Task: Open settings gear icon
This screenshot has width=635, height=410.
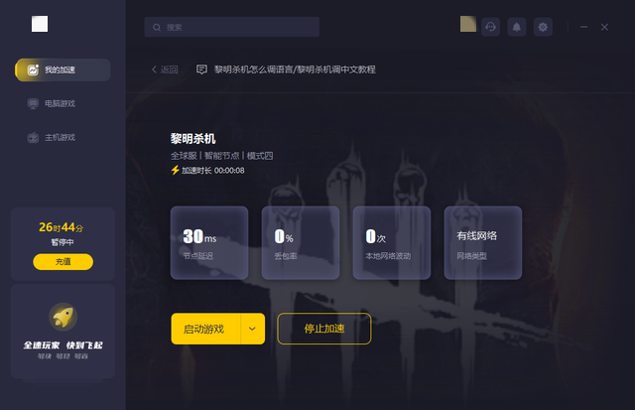Action: tap(543, 27)
